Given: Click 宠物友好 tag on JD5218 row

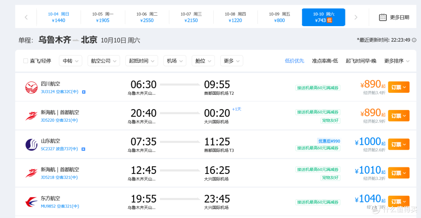Looking at the screenshot, I should tap(330, 178).
